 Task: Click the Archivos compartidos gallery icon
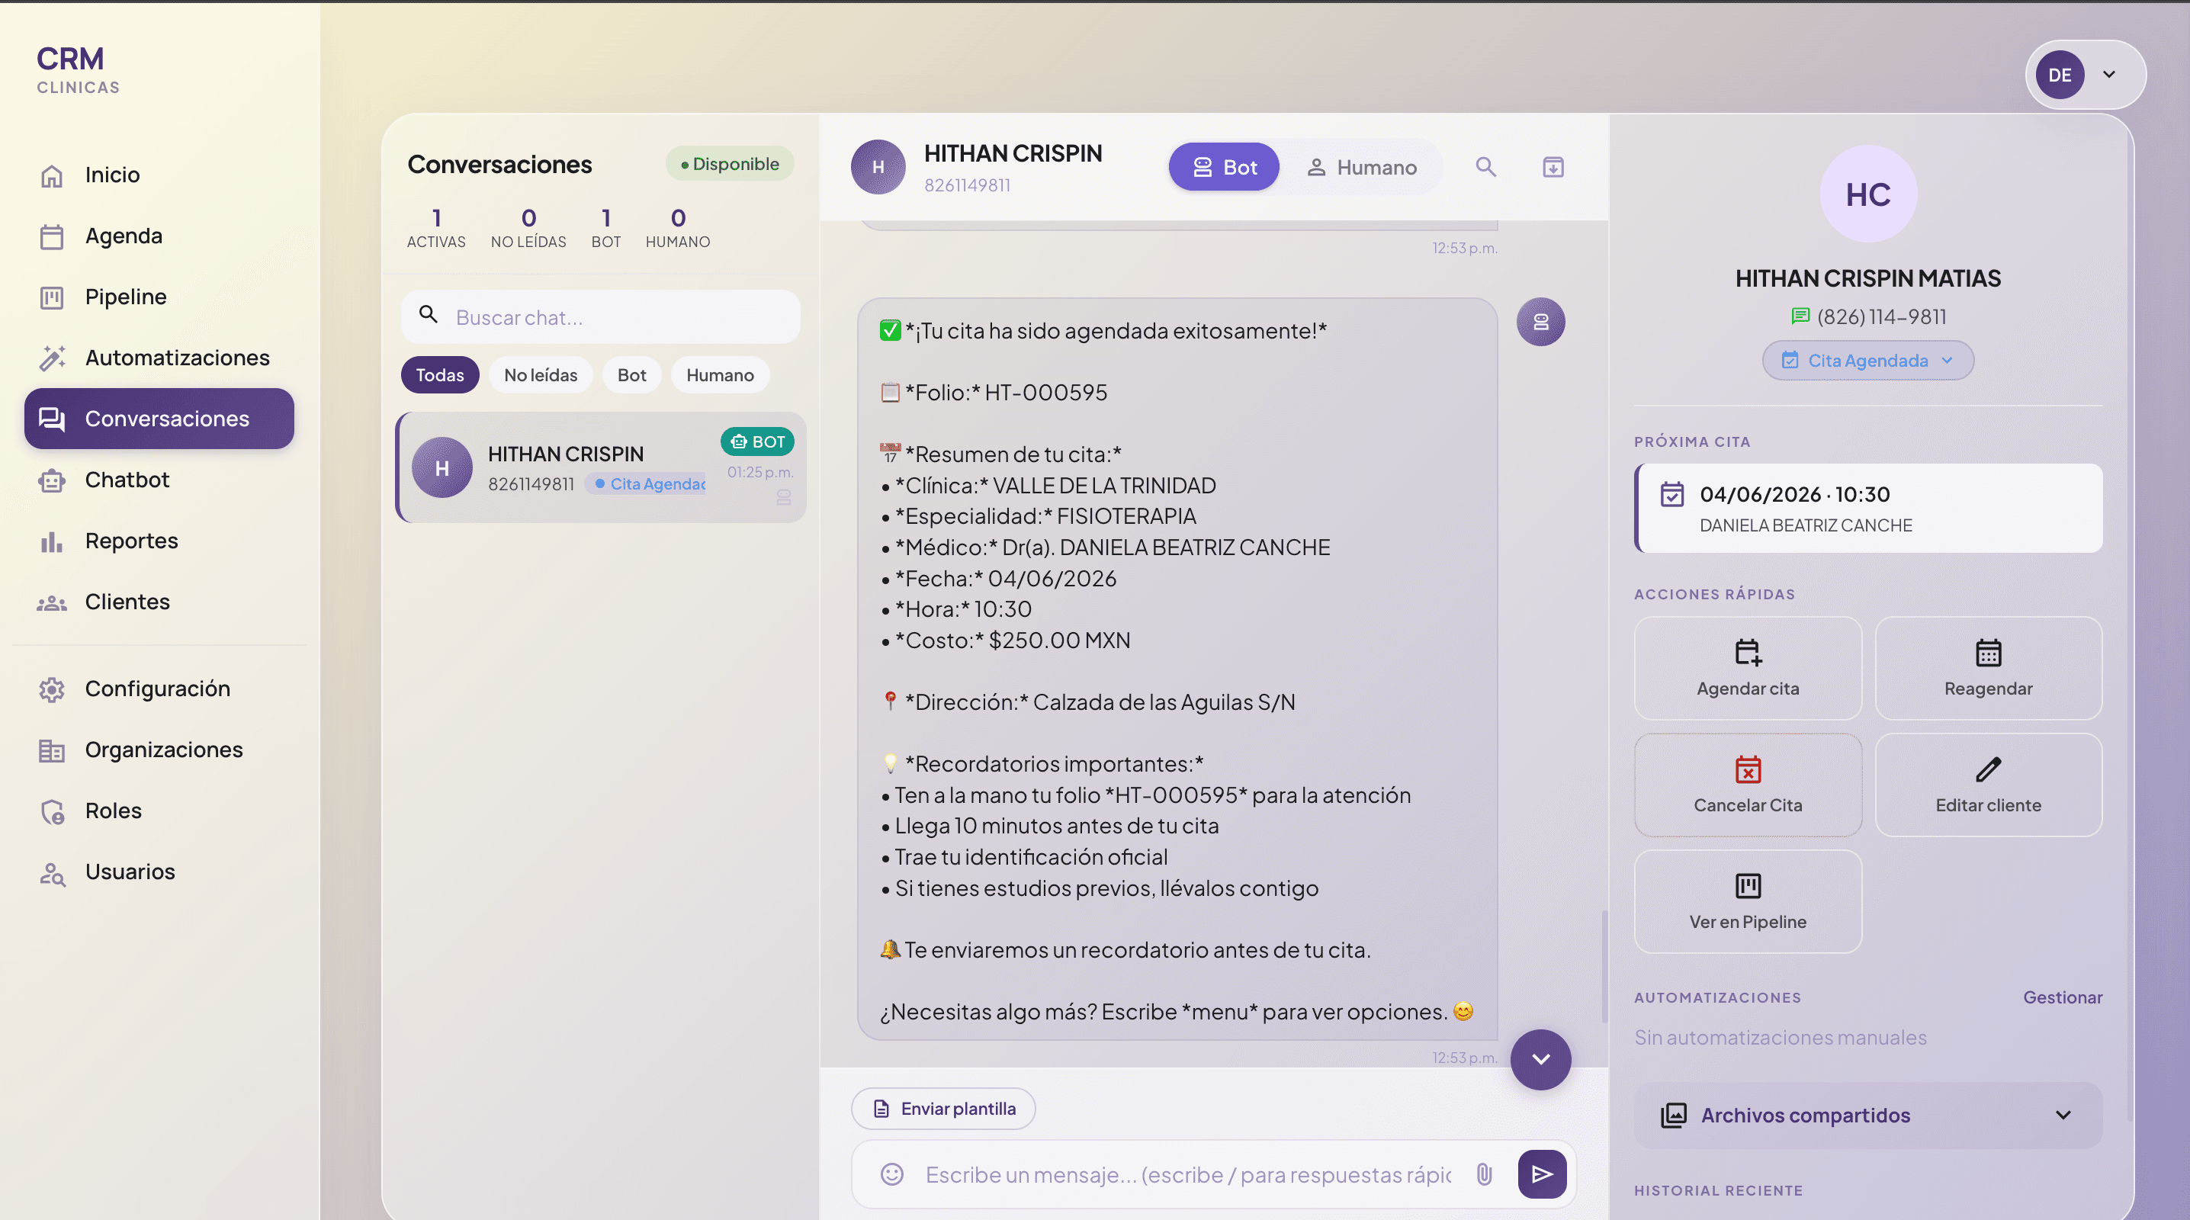[x=1674, y=1116]
